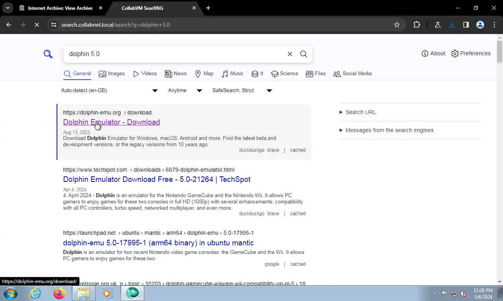Image resolution: width=503 pixels, height=301 pixels.
Task: Launch Firefox from the taskbar
Action: click(59, 293)
